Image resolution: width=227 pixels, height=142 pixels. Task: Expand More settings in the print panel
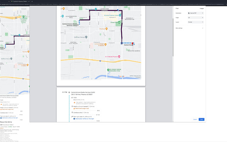click(x=189, y=28)
